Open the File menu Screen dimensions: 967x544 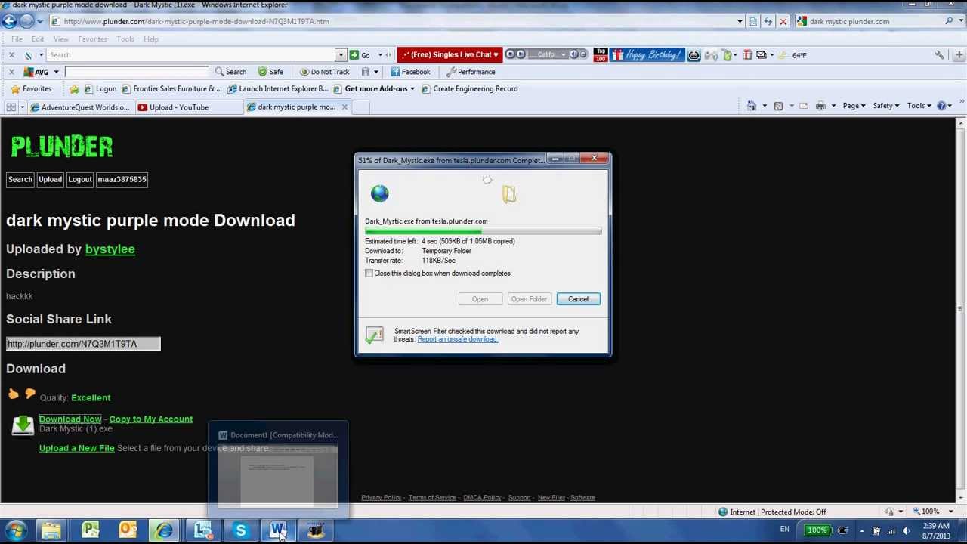(x=17, y=39)
